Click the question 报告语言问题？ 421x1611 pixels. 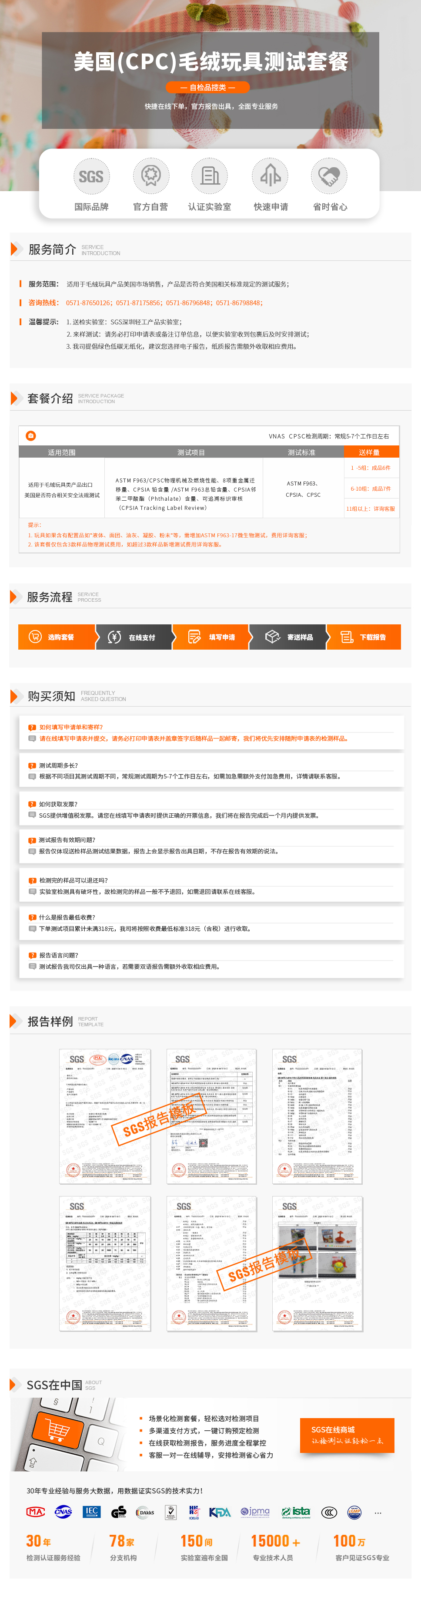point(58,955)
